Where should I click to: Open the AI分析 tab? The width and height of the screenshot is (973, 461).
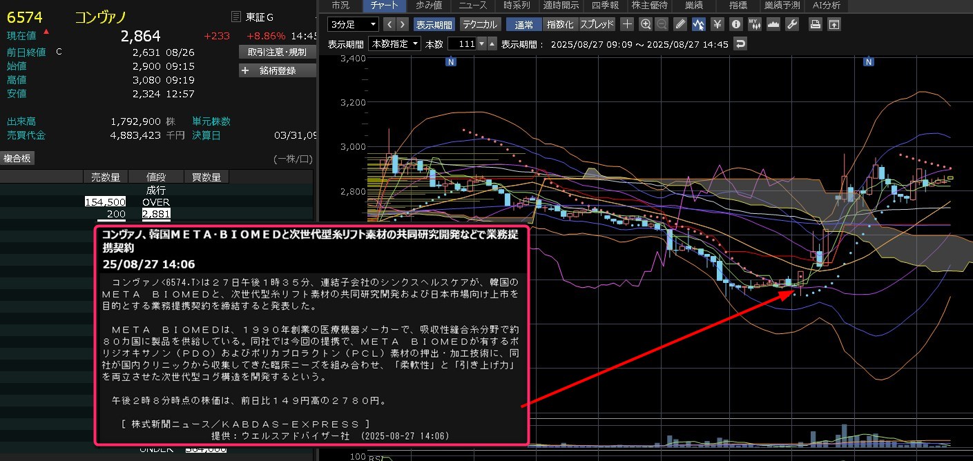pos(827,6)
